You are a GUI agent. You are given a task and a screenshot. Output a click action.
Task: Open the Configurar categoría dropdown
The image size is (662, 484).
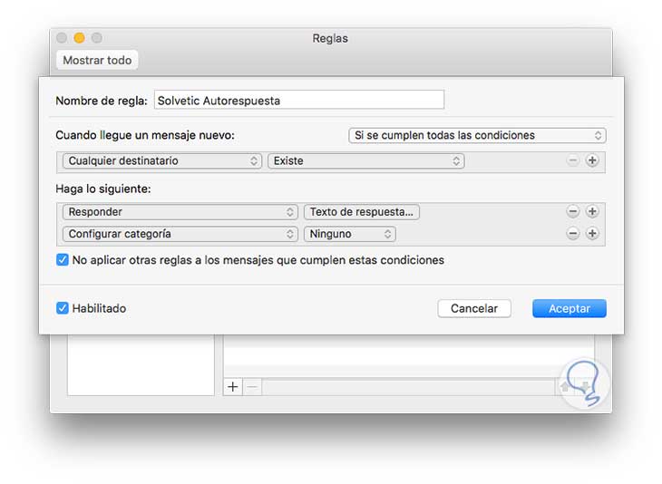click(180, 234)
